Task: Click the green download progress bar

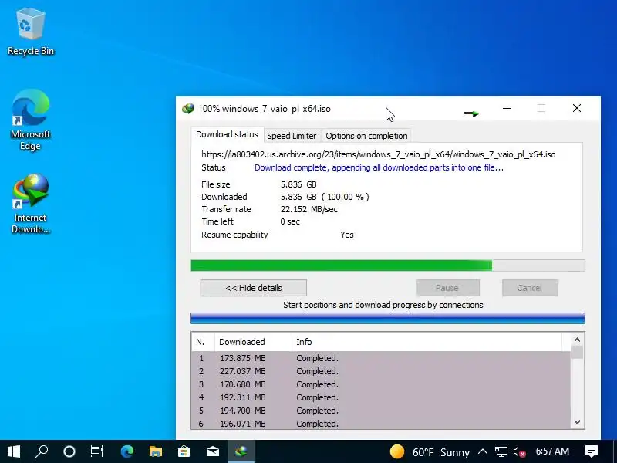Action: point(388,265)
